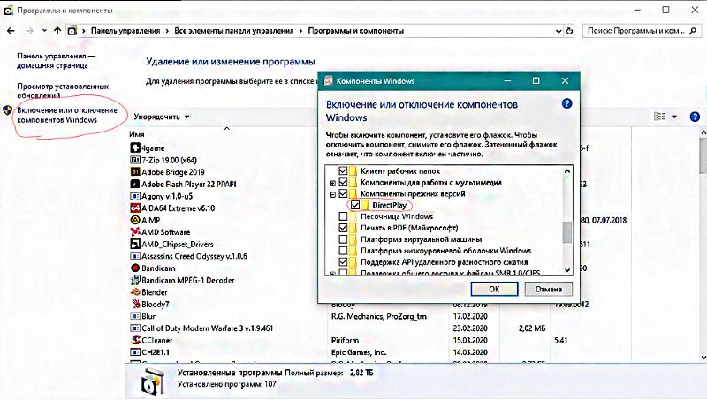Select the Adobe Bridge 2019 icon
This screenshot has width=707, height=400.
135,171
